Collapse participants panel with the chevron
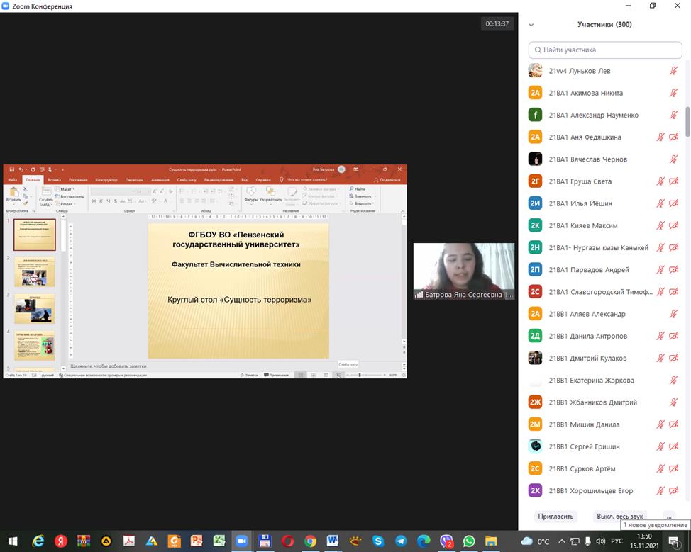This screenshot has height=552, width=691. coord(531,25)
